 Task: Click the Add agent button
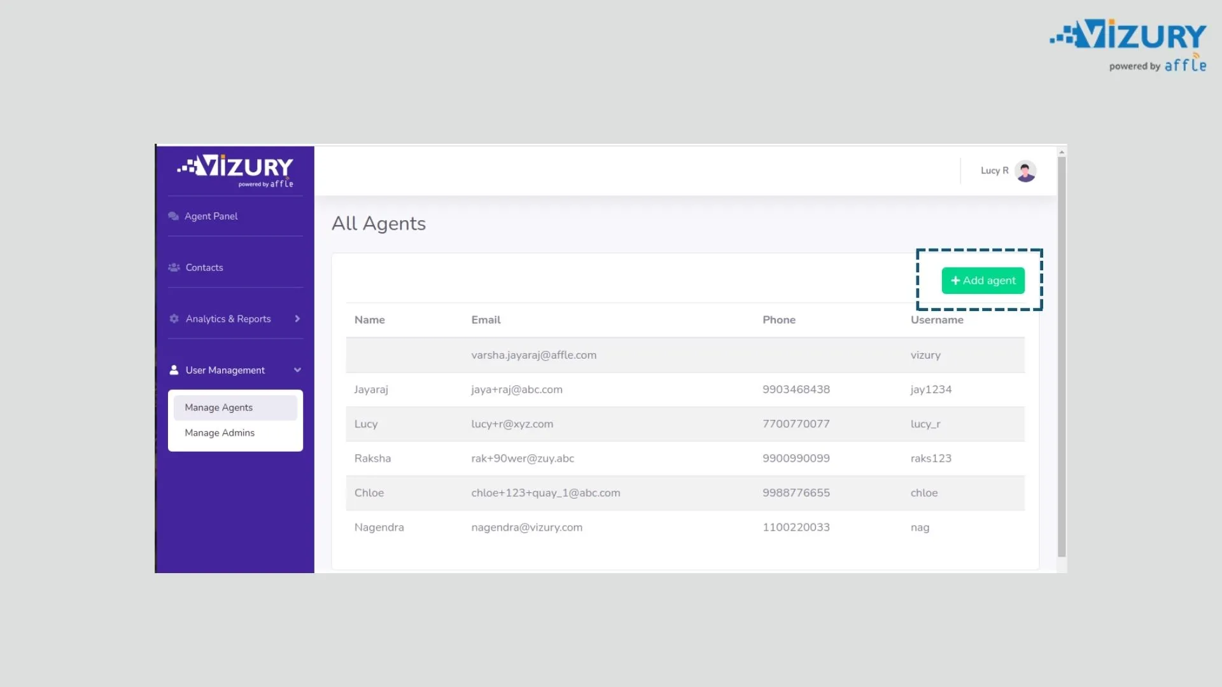[983, 281]
